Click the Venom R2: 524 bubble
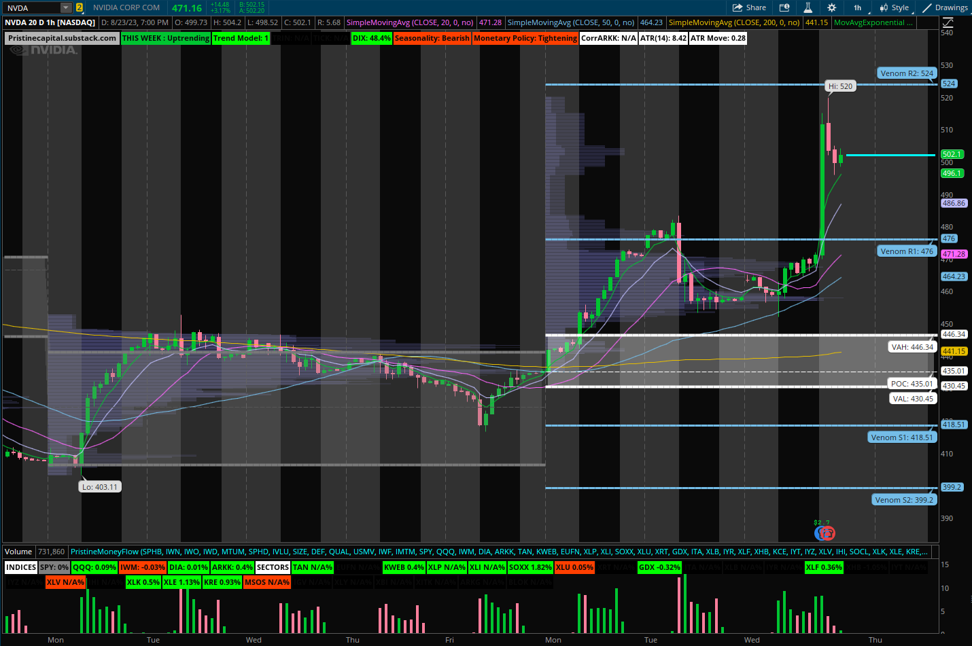 (907, 73)
